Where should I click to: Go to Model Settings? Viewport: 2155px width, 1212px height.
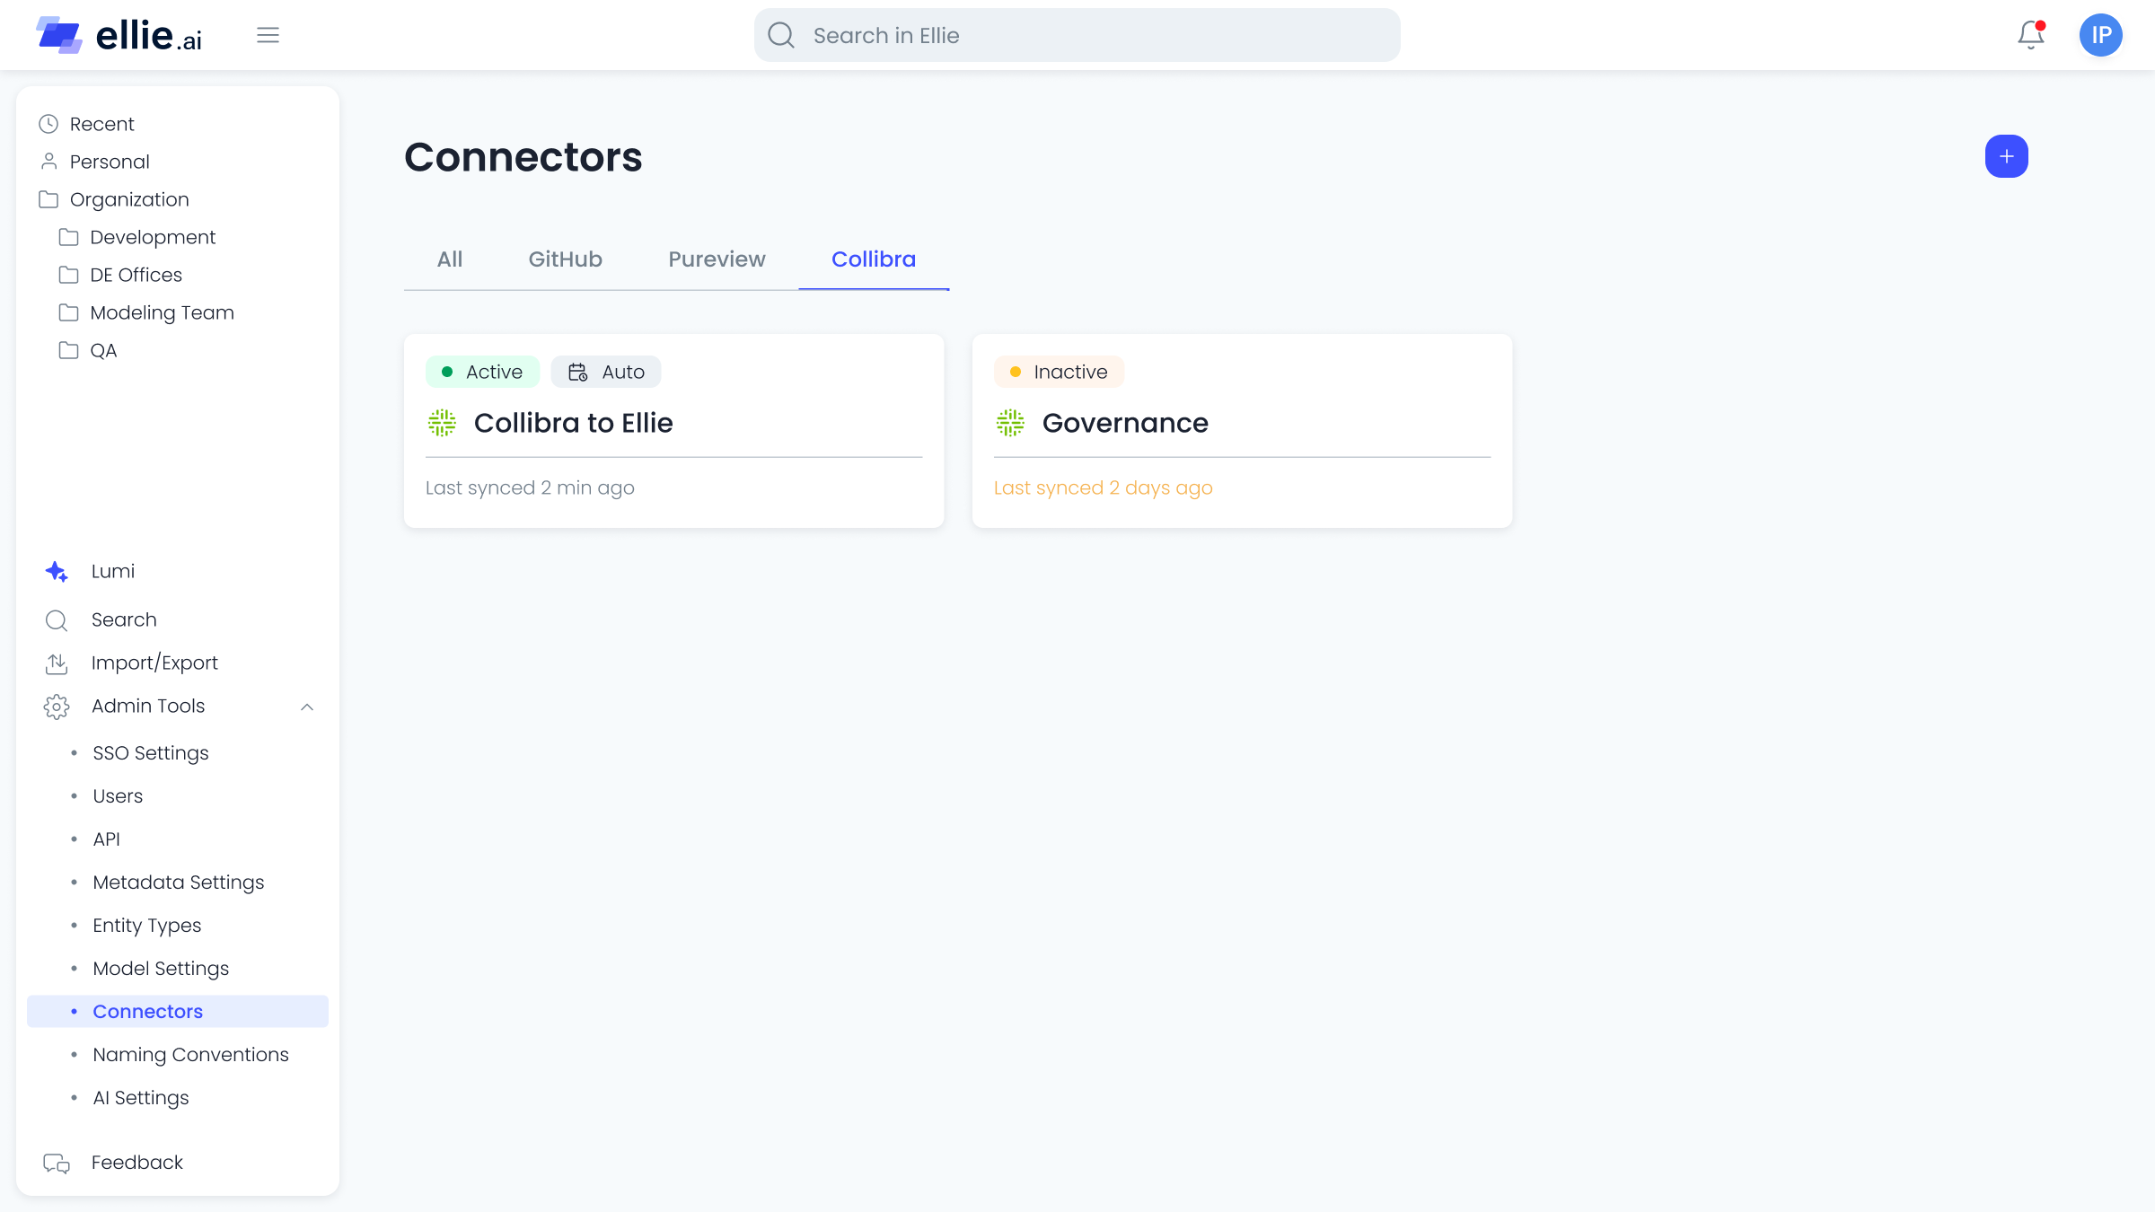[x=161, y=969]
